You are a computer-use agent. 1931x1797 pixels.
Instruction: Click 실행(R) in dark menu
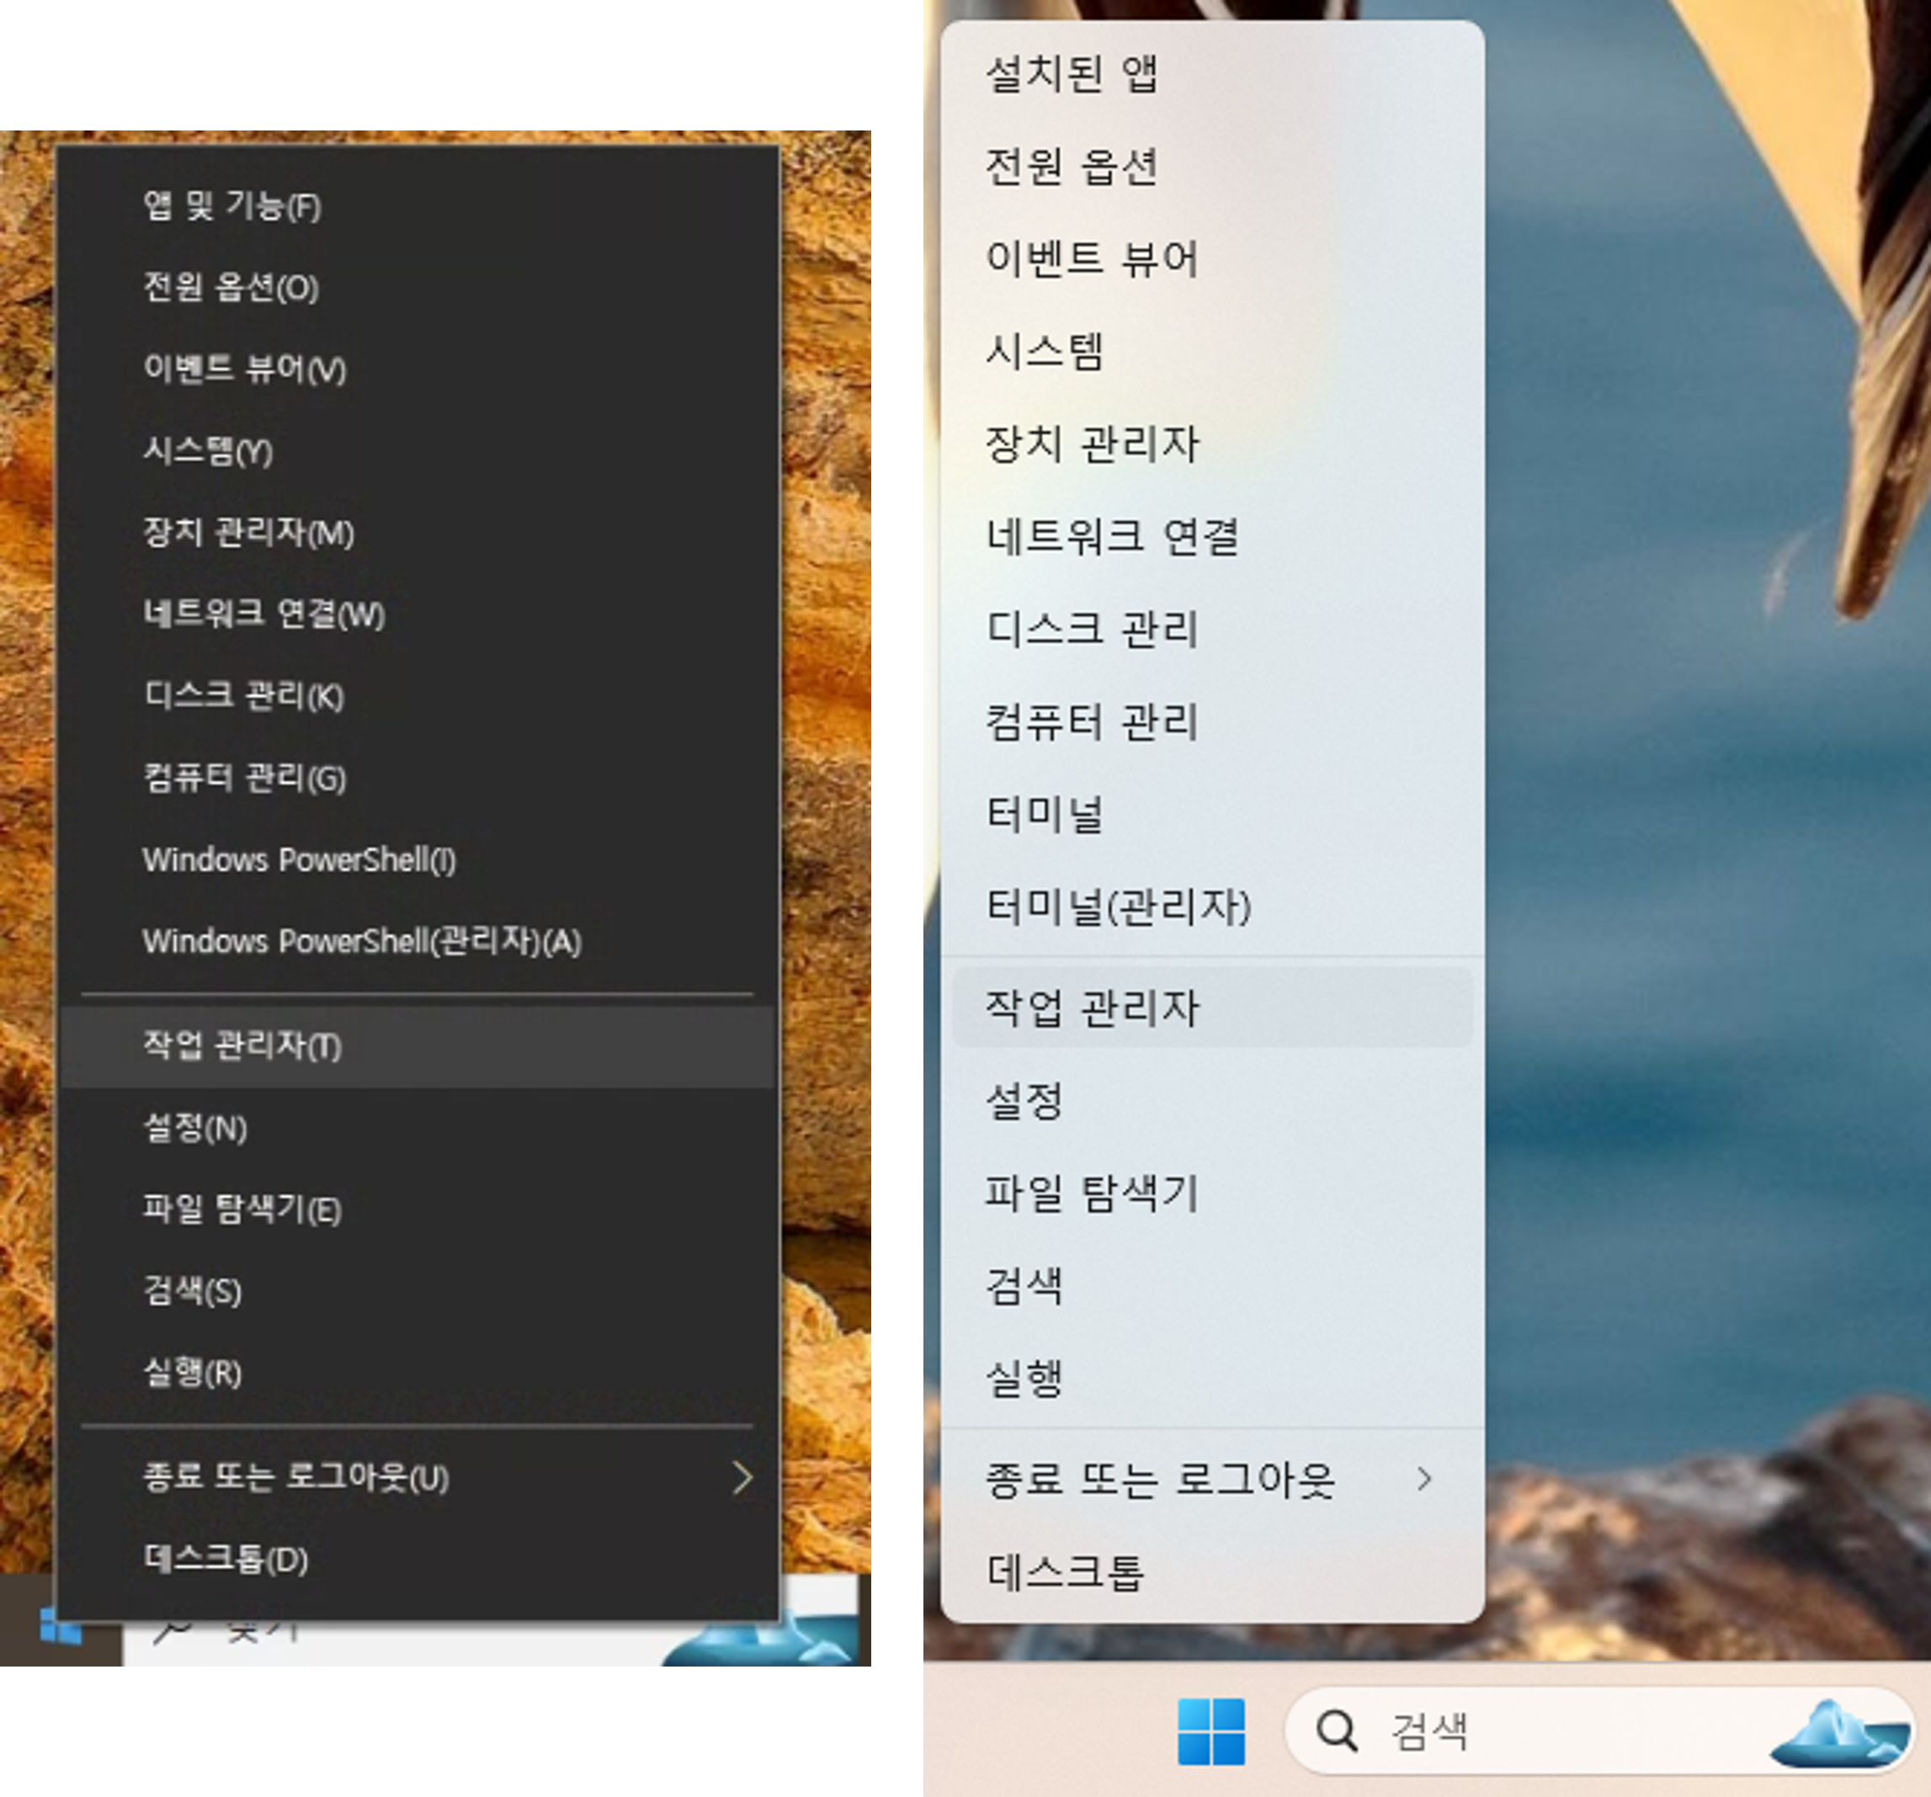[192, 1372]
